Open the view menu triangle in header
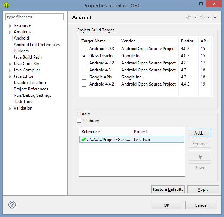The image size is (224, 217). coord(215,17)
